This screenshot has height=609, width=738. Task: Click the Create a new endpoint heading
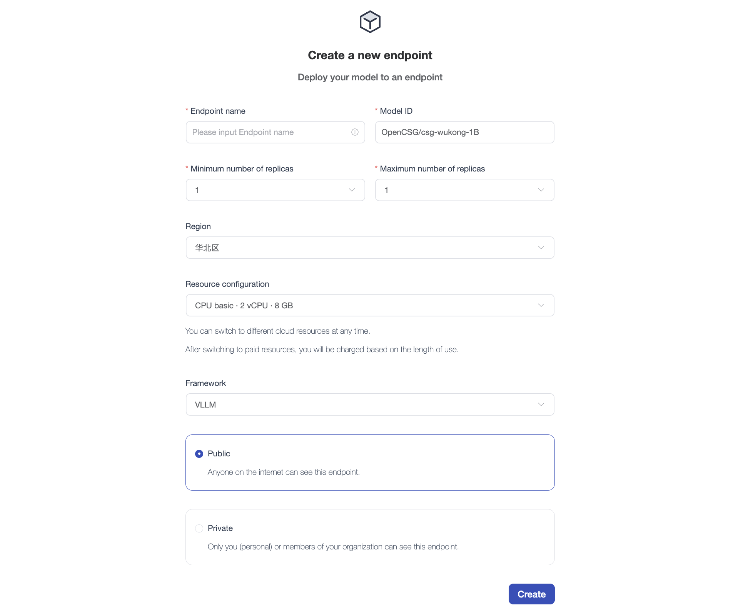[x=370, y=55]
